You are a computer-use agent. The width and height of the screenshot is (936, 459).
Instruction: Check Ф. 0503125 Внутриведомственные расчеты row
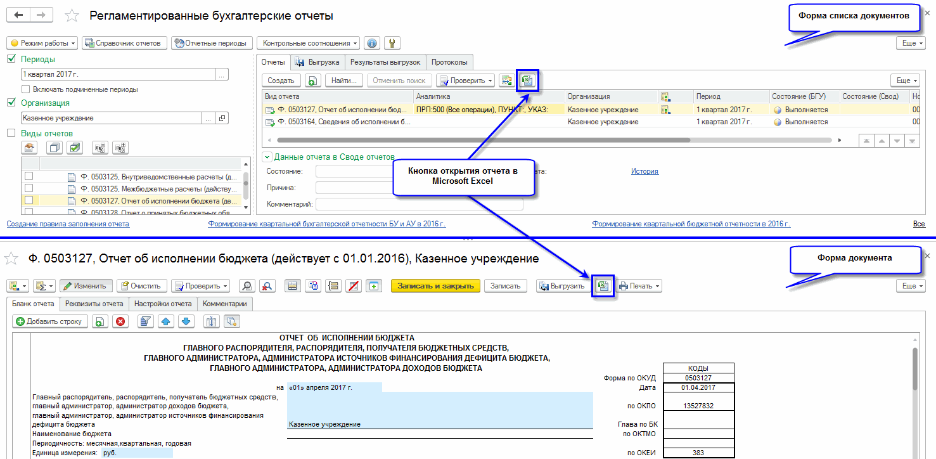[29, 177]
